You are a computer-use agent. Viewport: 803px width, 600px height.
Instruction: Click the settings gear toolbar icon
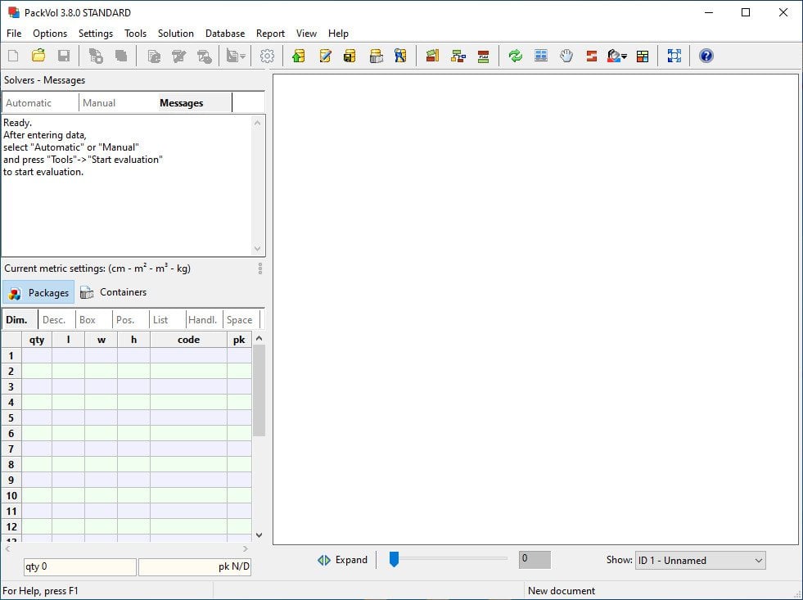pos(267,56)
